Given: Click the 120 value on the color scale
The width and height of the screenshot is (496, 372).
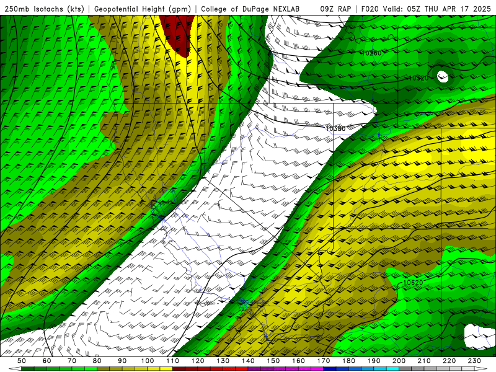Looking at the screenshot, I should (198, 361).
